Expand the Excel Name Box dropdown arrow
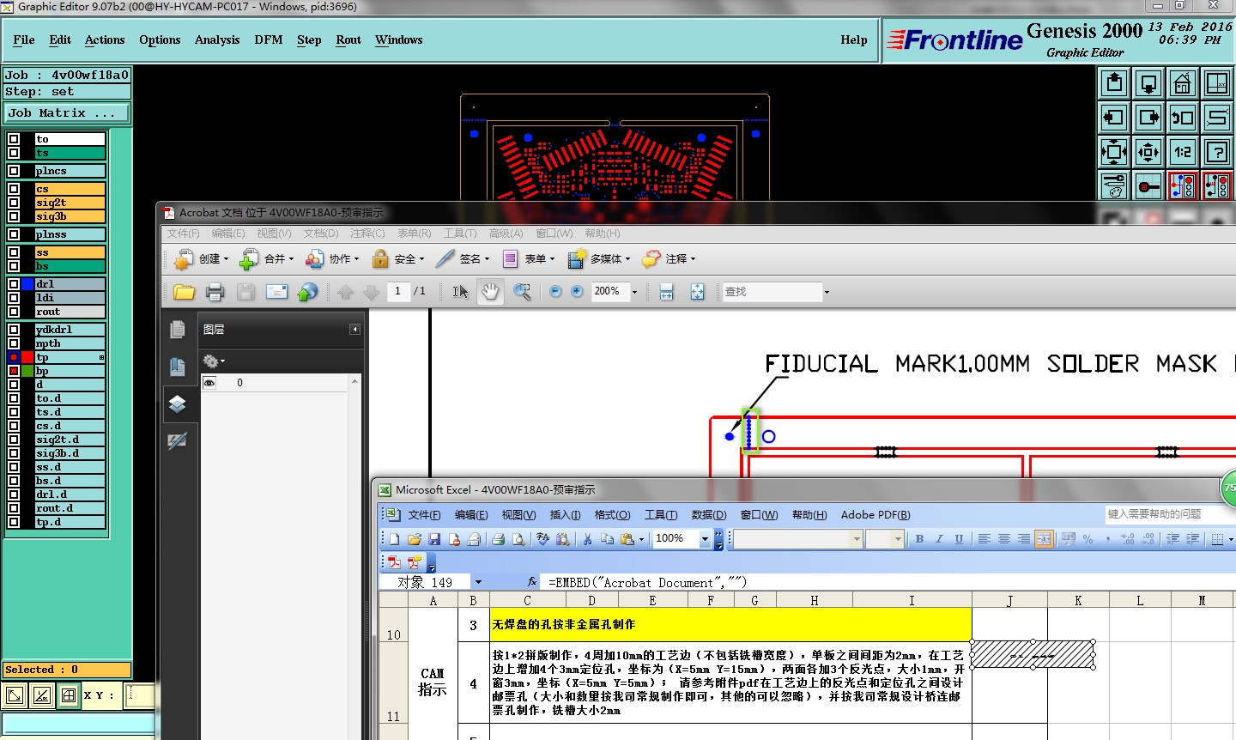The image size is (1236, 740). (x=478, y=582)
